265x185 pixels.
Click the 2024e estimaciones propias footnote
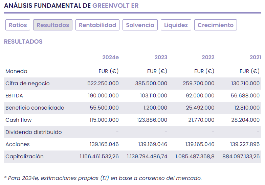[x=103, y=178]
